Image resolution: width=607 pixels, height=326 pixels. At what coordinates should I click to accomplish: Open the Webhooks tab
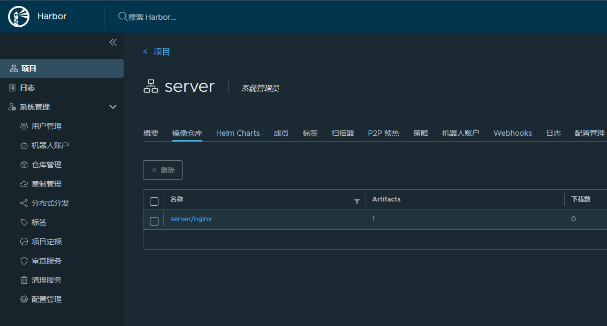(512, 133)
